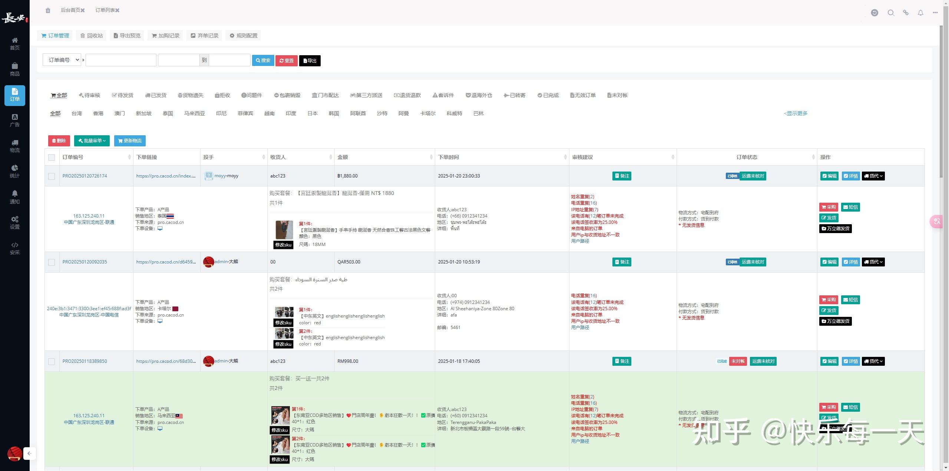Viewport: 949px width, 471px height.
Task: Click the red 重置 reset button
Action: point(286,60)
